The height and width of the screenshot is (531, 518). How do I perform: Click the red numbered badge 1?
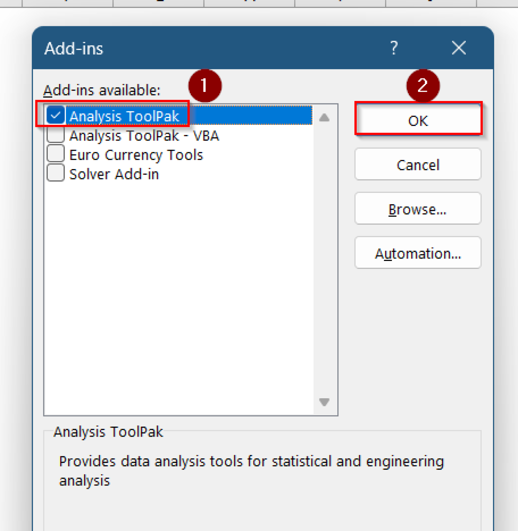pos(205,86)
